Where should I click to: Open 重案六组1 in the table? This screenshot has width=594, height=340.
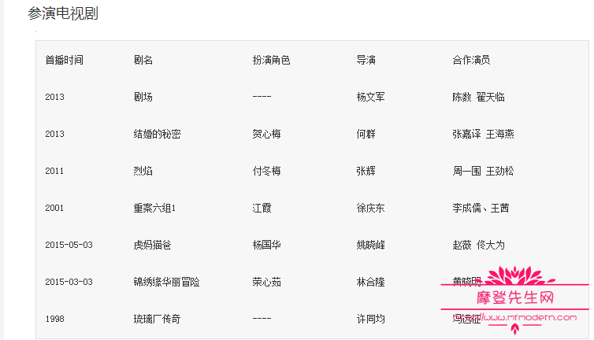[x=154, y=208]
